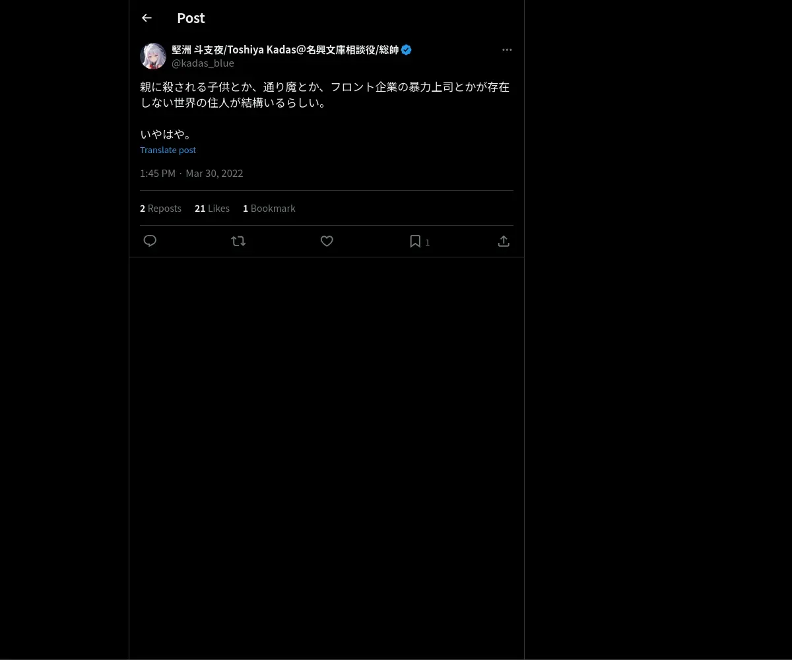View the 21 Likes list
This screenshot has width=792, height=660.
click(212, 208)
